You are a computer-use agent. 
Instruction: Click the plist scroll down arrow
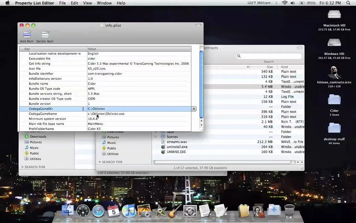(201, 125)
